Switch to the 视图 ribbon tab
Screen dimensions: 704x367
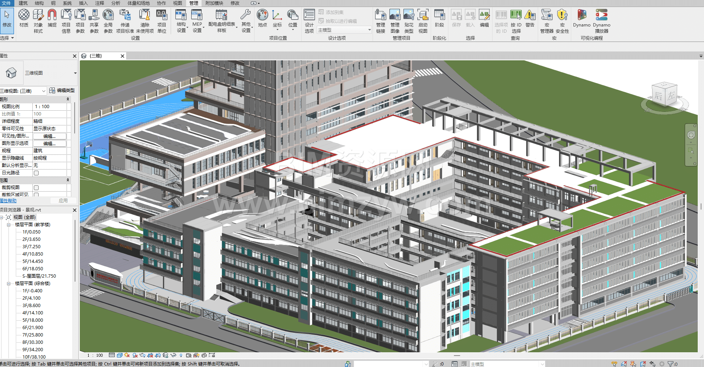[x=177, y=3]
